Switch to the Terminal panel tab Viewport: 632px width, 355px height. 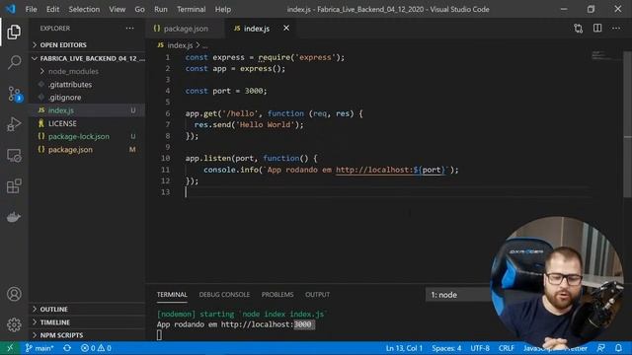(x=172, y=295)
